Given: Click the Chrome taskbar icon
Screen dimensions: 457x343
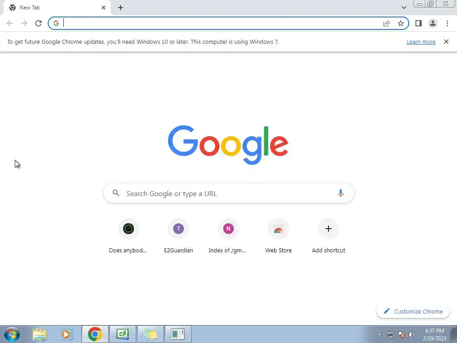Looking at the screenshot, I should tap(95, 334).
